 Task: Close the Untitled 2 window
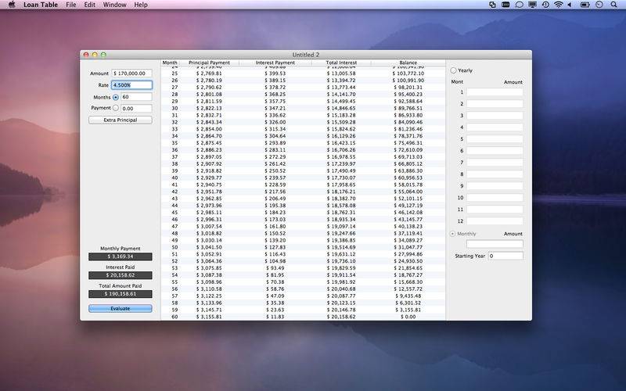tap(86, 55)
